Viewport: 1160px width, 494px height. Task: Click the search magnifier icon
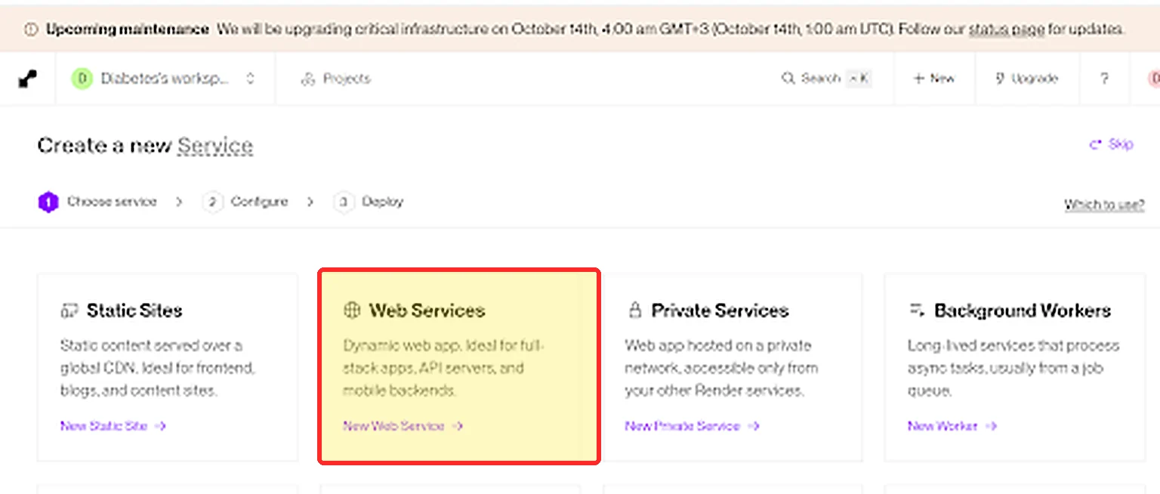(x=788, y=79)
